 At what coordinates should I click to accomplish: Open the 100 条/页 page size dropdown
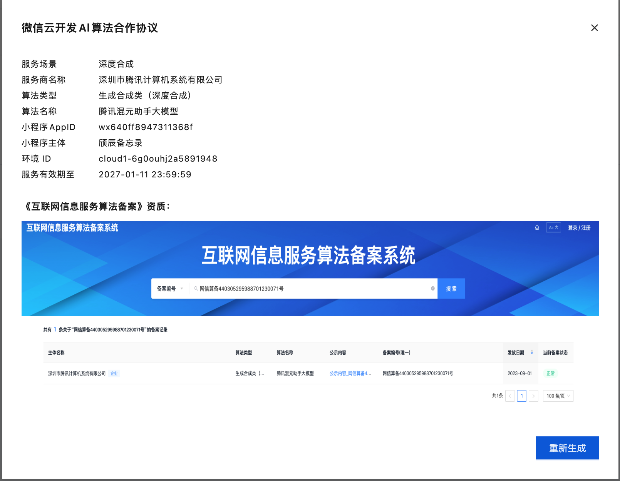tap(558, 396)
